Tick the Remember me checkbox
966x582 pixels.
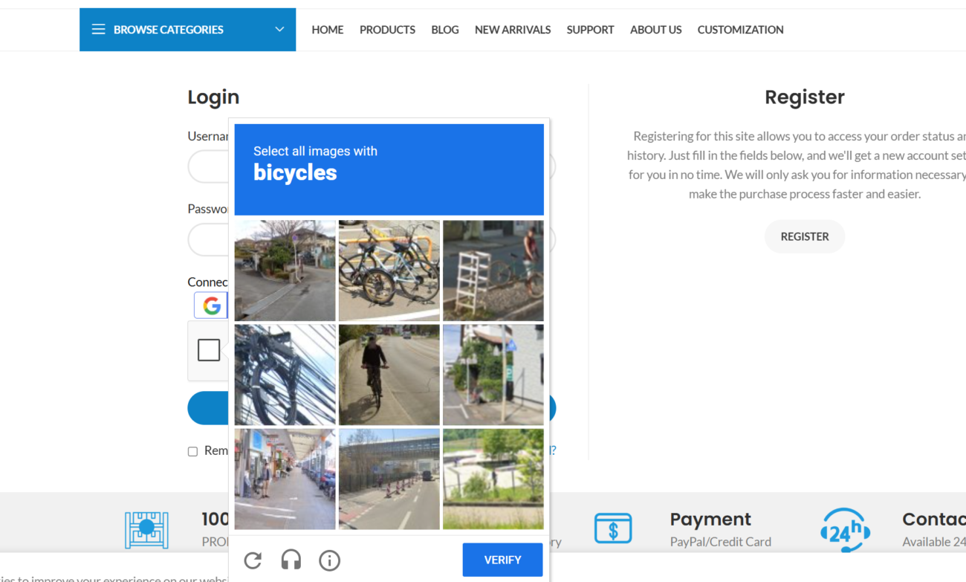(192, 451)
